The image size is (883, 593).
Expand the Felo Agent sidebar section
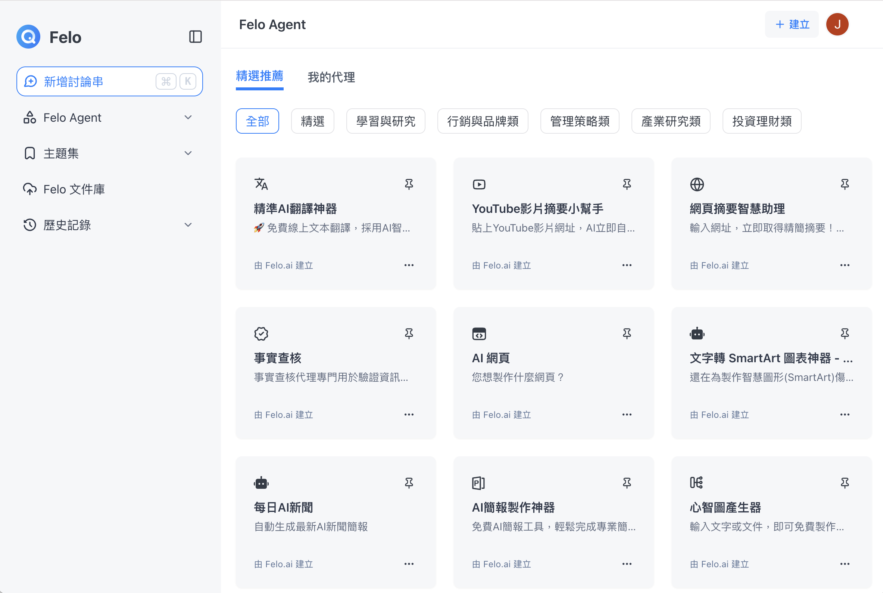pyautogui.click(x=188, y=117)
